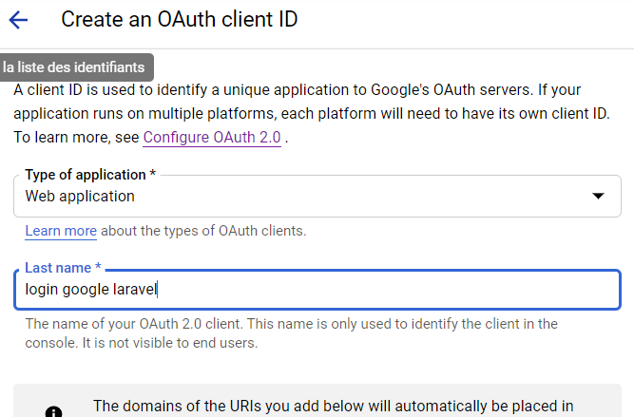This screenshot has height=417, width=634.
Task: Open the Type of application dropdown
Action: pyautogui.click(x=317, y=197)
